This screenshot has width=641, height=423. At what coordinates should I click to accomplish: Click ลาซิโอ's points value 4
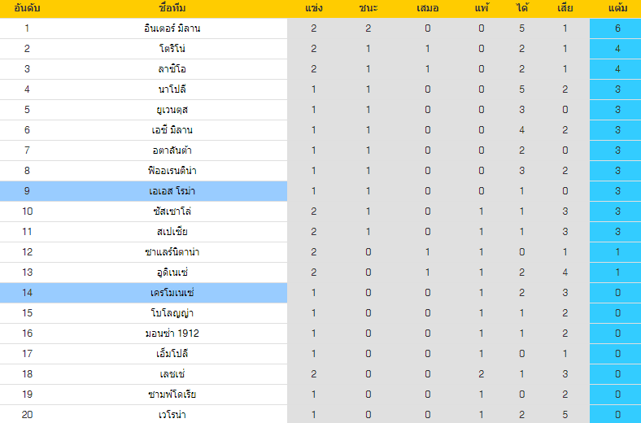[x=617, y=69]
